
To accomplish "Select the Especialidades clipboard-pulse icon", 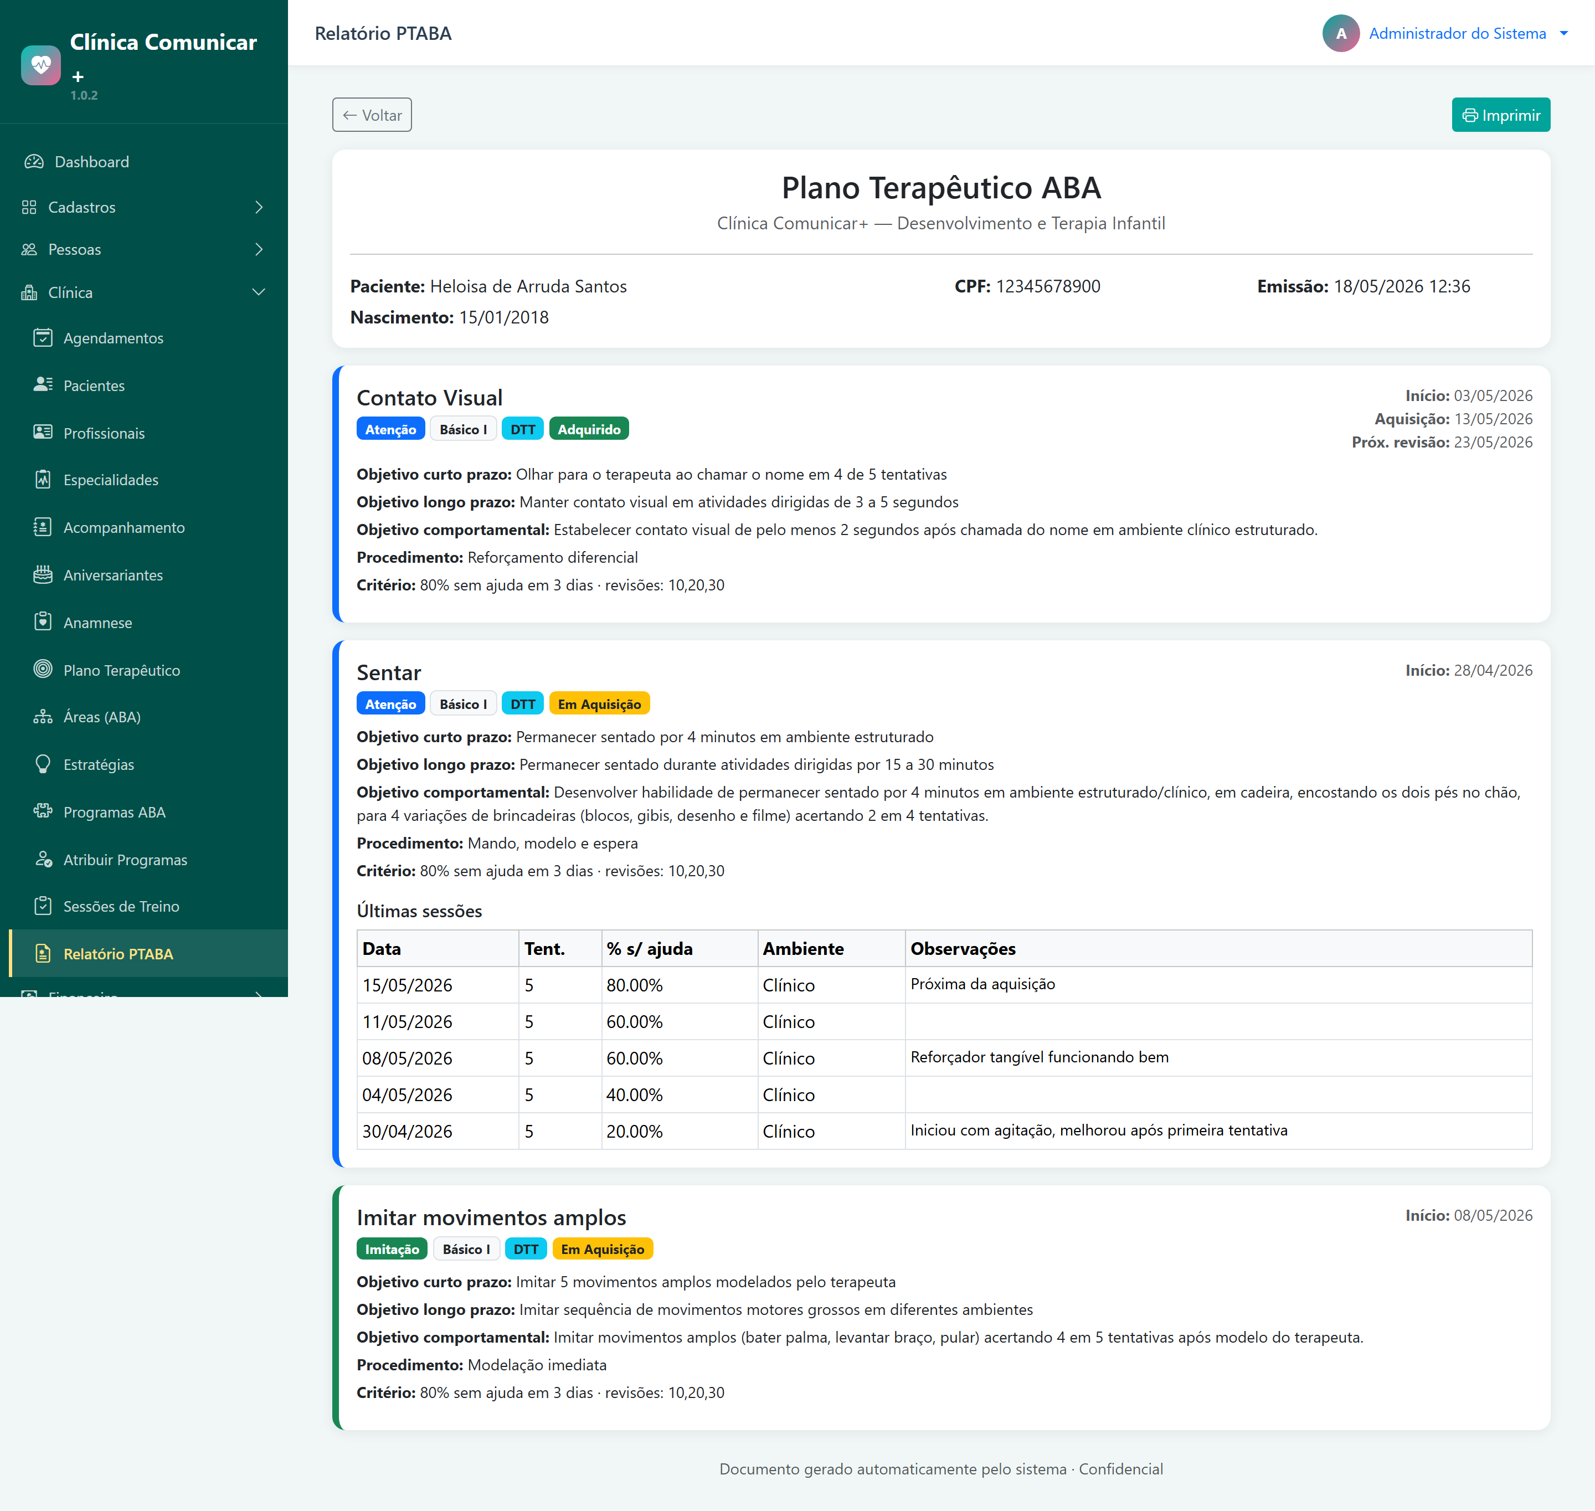I will point(43,480).
